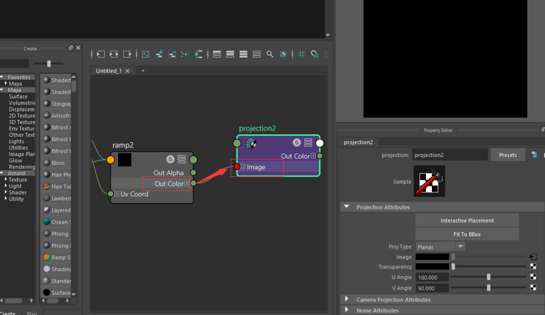Open the projection2 Property Editor tab

[358, 142]
